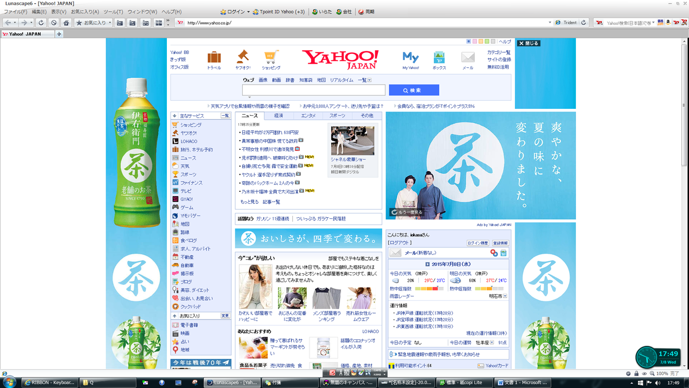Open ショッピング cart icon in header
Image resolution: width=689 pixels, height=388 pixels.
pos(271,57)
